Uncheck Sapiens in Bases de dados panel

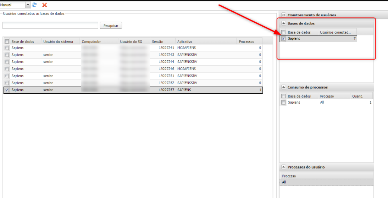click(x=283, y=39)
